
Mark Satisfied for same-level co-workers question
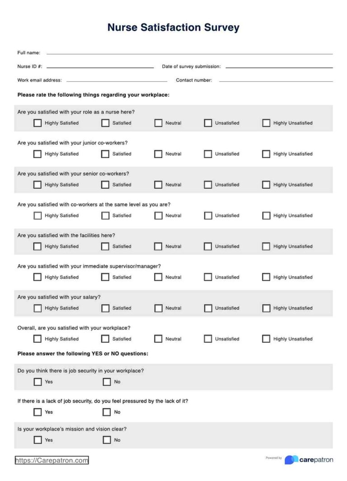105,216
